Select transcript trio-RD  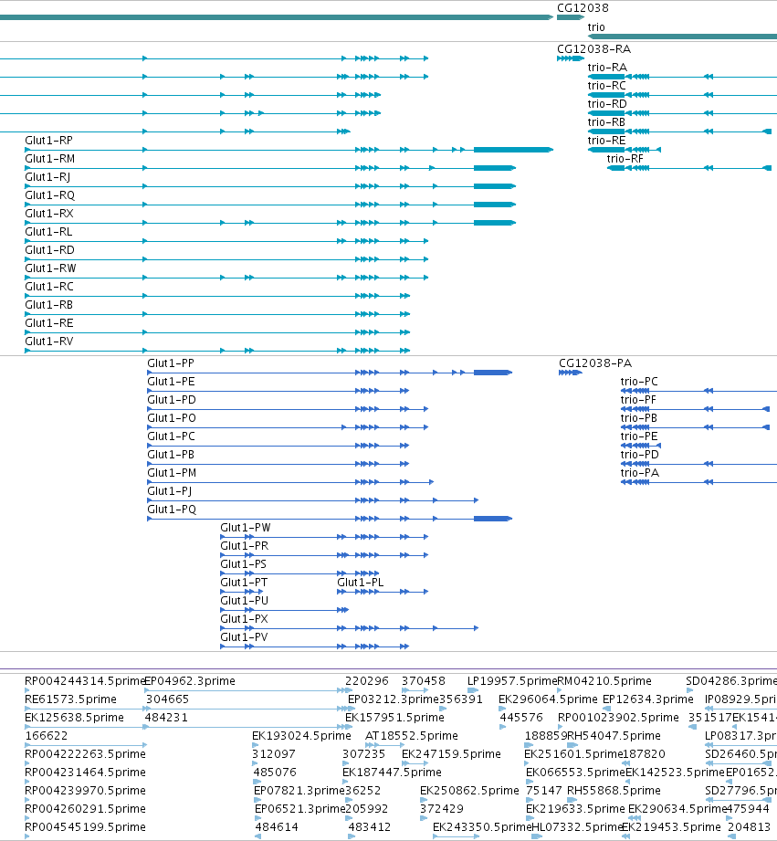pyautogui.click(x=607, y=103)
